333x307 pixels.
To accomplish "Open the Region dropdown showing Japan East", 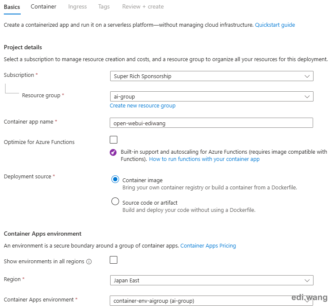I will click(x=212, y=280).
